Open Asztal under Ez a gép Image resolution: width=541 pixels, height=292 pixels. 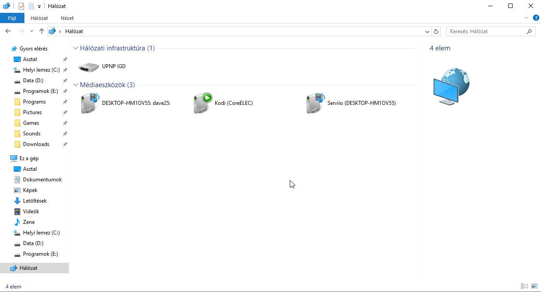point(30,169)
